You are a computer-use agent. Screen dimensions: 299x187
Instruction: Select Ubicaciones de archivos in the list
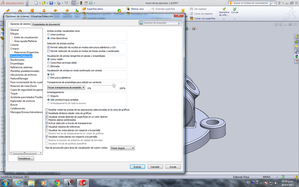[24, 75]
